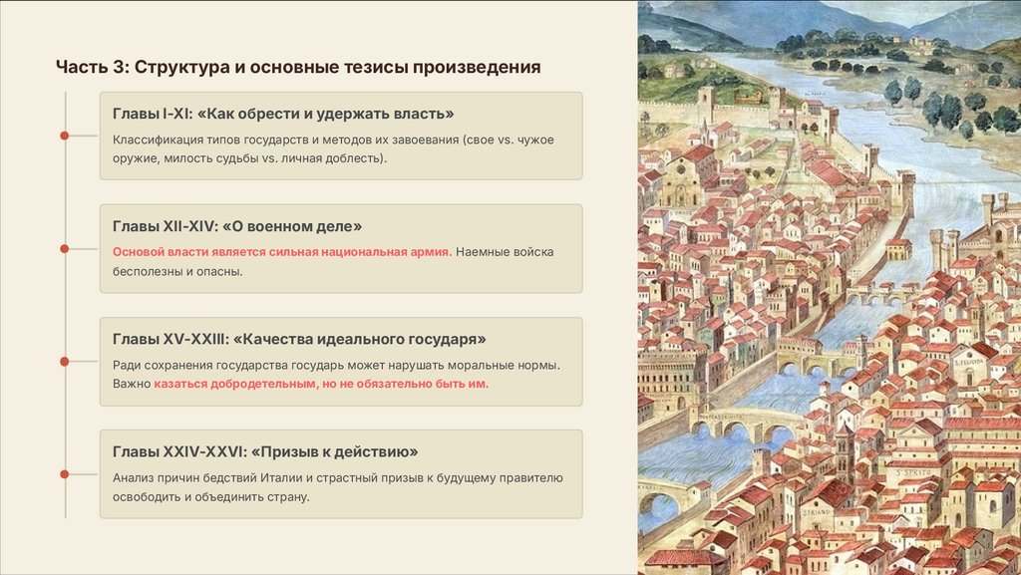Viewport: 1021px width, 575px height.
Task: Click timeline dot beside Главы I-XI card
Action: point(65,136)
